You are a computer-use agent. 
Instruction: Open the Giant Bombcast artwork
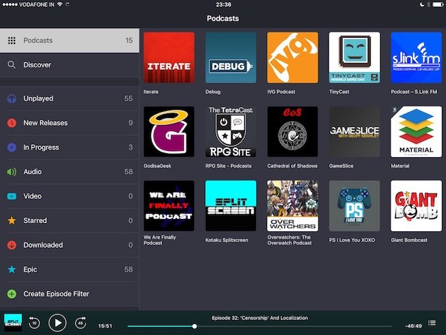416,206
